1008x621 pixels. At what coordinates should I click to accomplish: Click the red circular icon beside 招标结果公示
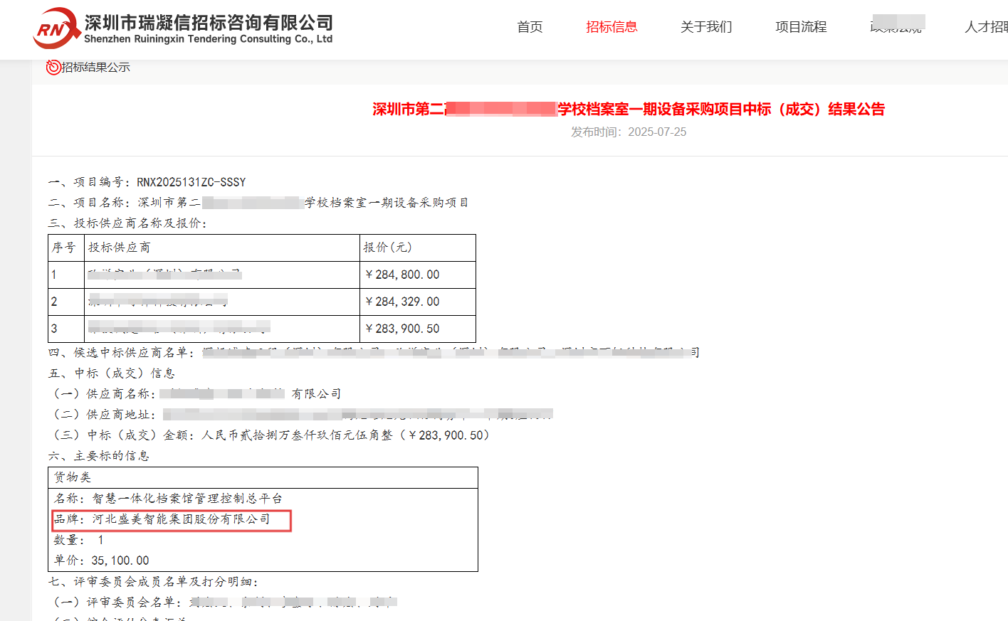[x=53, y=67]
